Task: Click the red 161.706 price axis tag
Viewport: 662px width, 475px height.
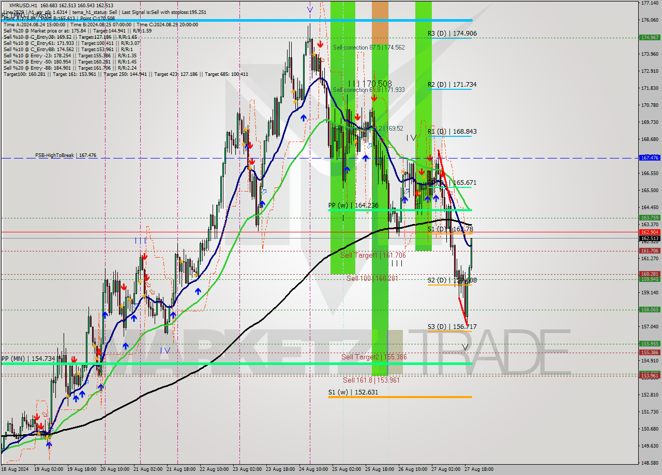Action: point(650,250)
